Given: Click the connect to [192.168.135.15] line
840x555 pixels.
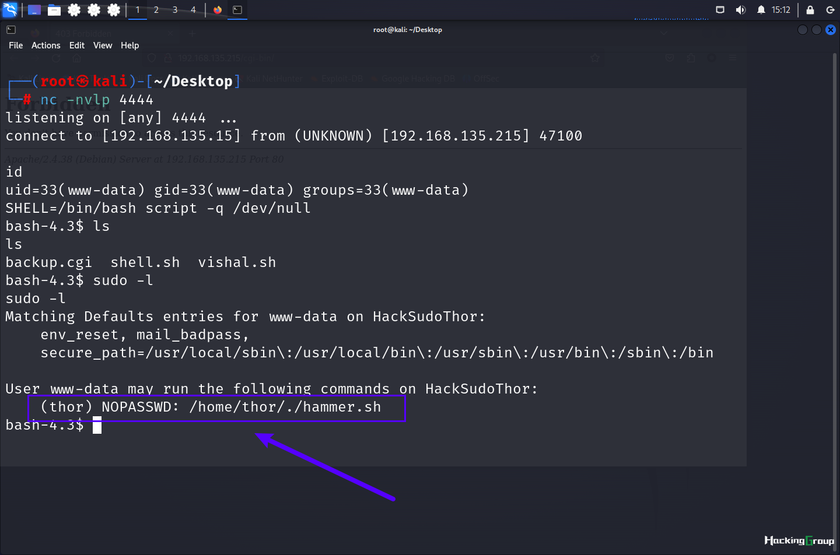Looking at the screenshot, I should tap(294, 136).
